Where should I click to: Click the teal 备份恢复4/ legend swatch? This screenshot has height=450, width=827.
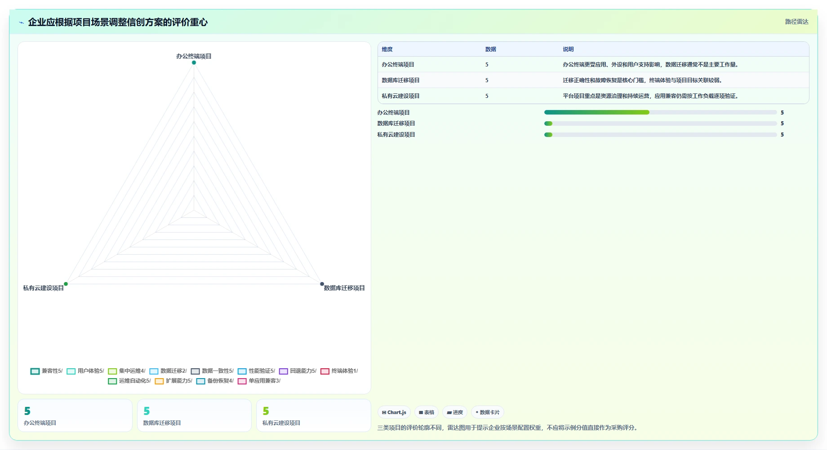pos(200,381)
